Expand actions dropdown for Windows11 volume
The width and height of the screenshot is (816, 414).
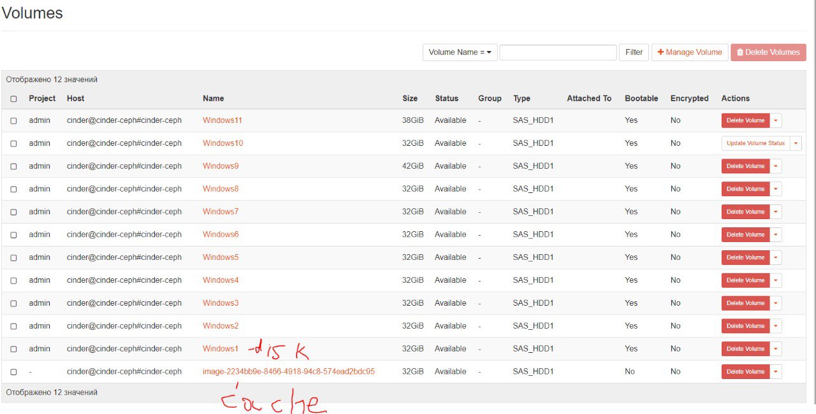tap(776, 120)
